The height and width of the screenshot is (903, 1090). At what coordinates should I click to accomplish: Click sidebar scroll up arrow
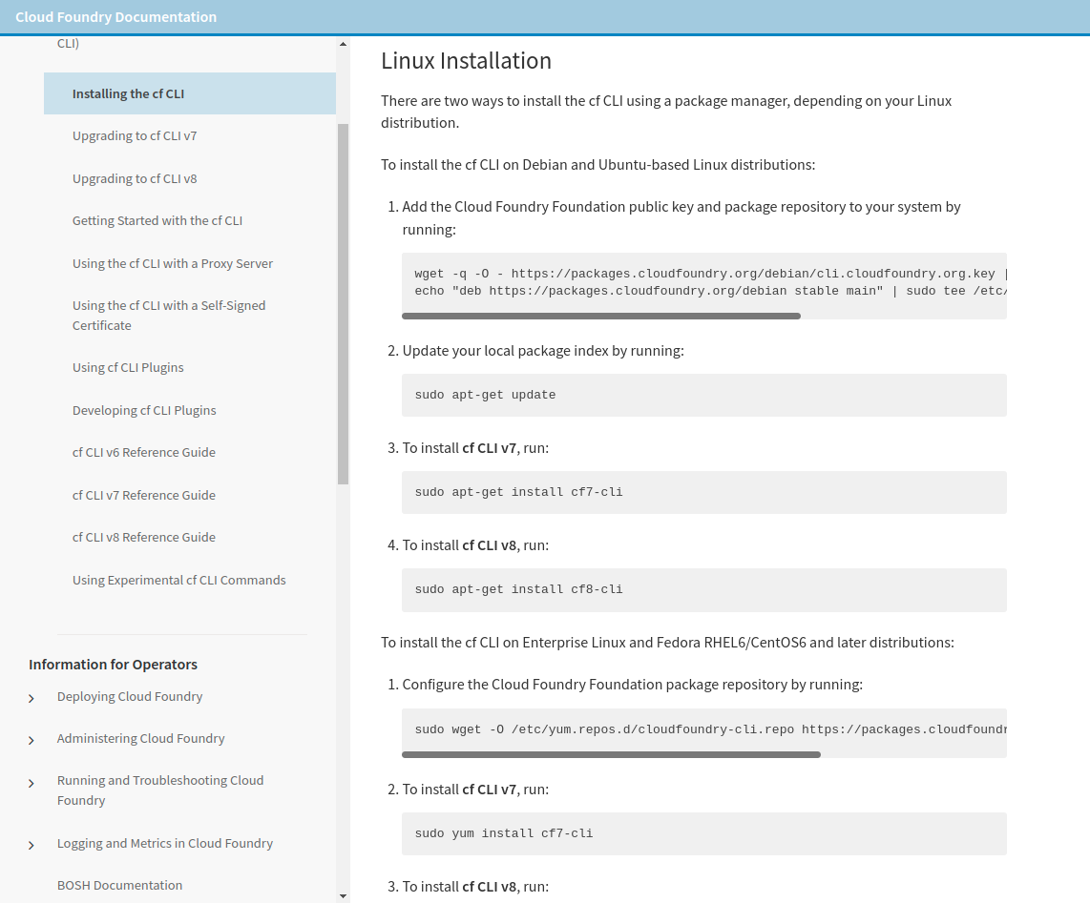[343, 44]
